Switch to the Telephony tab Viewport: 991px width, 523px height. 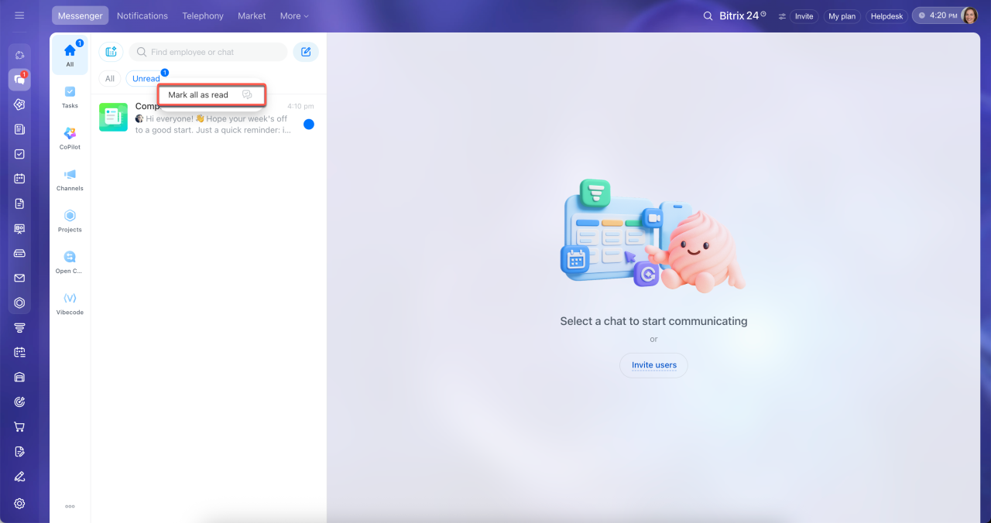203,15
